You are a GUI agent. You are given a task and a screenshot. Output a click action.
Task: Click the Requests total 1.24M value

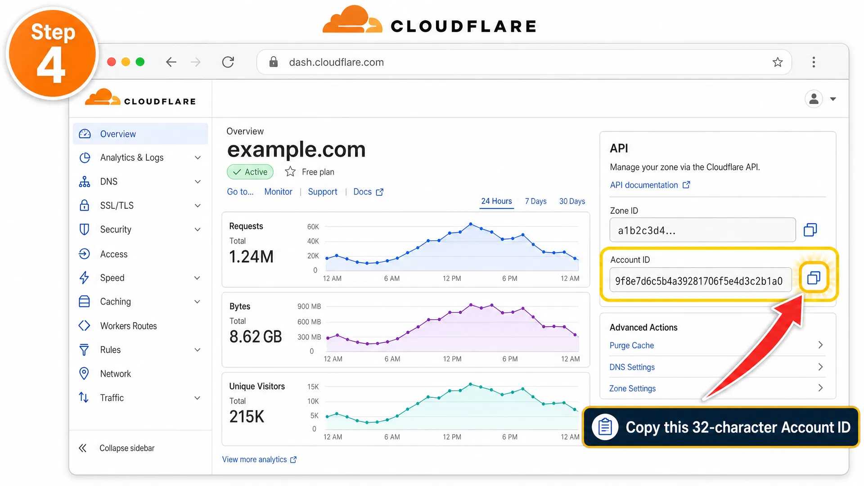pos(251,257)
